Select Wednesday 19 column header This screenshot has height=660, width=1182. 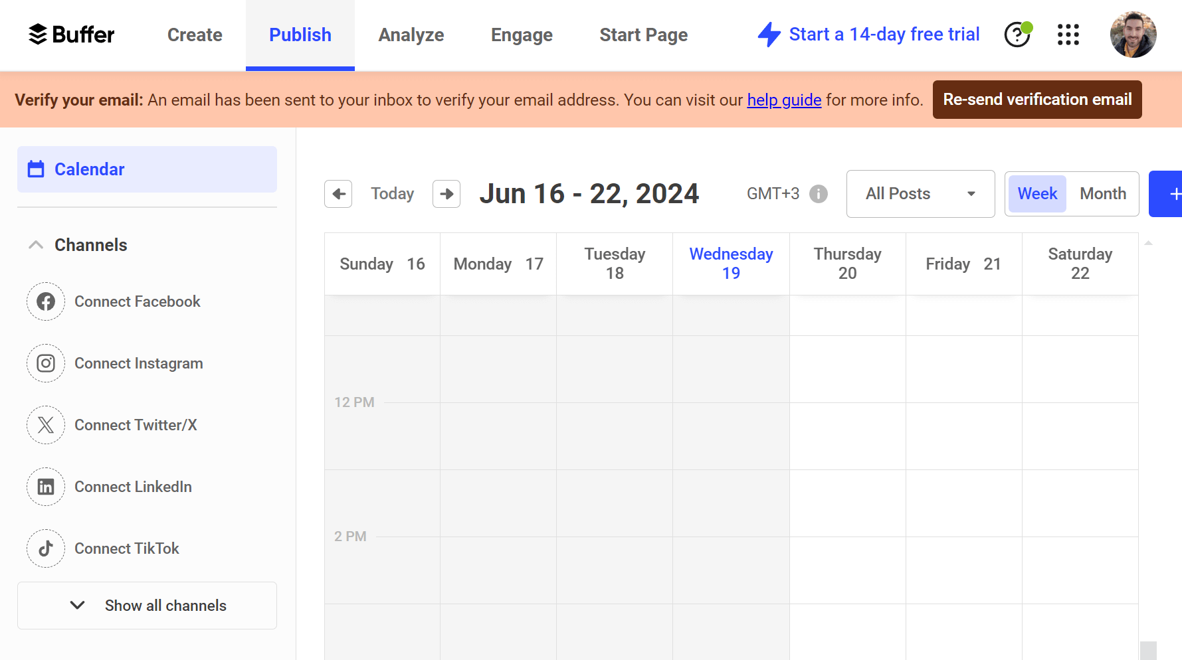[x=731, y=264]
